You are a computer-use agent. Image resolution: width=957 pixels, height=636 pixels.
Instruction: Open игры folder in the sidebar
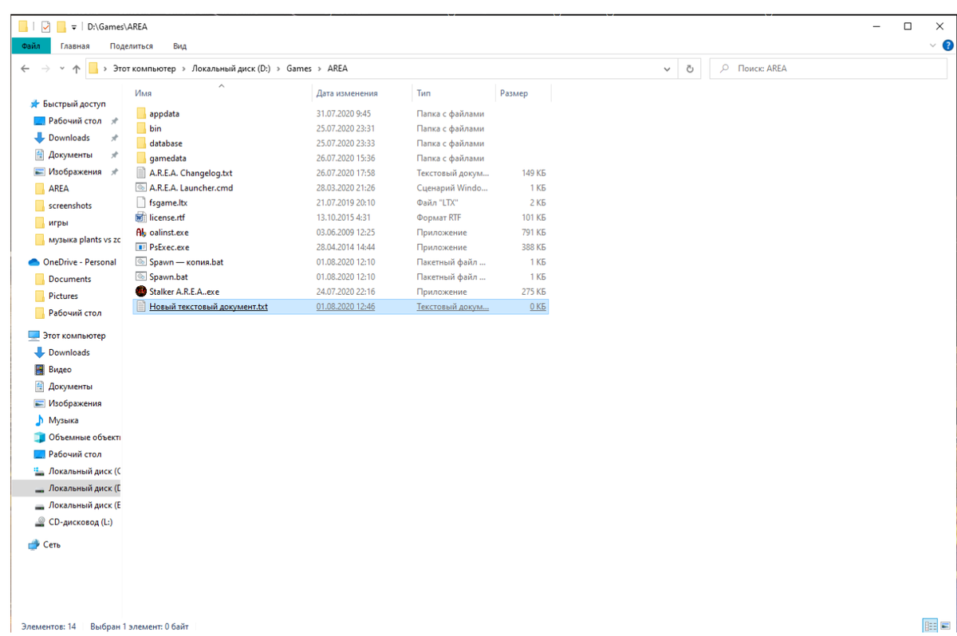coord(58,222)
